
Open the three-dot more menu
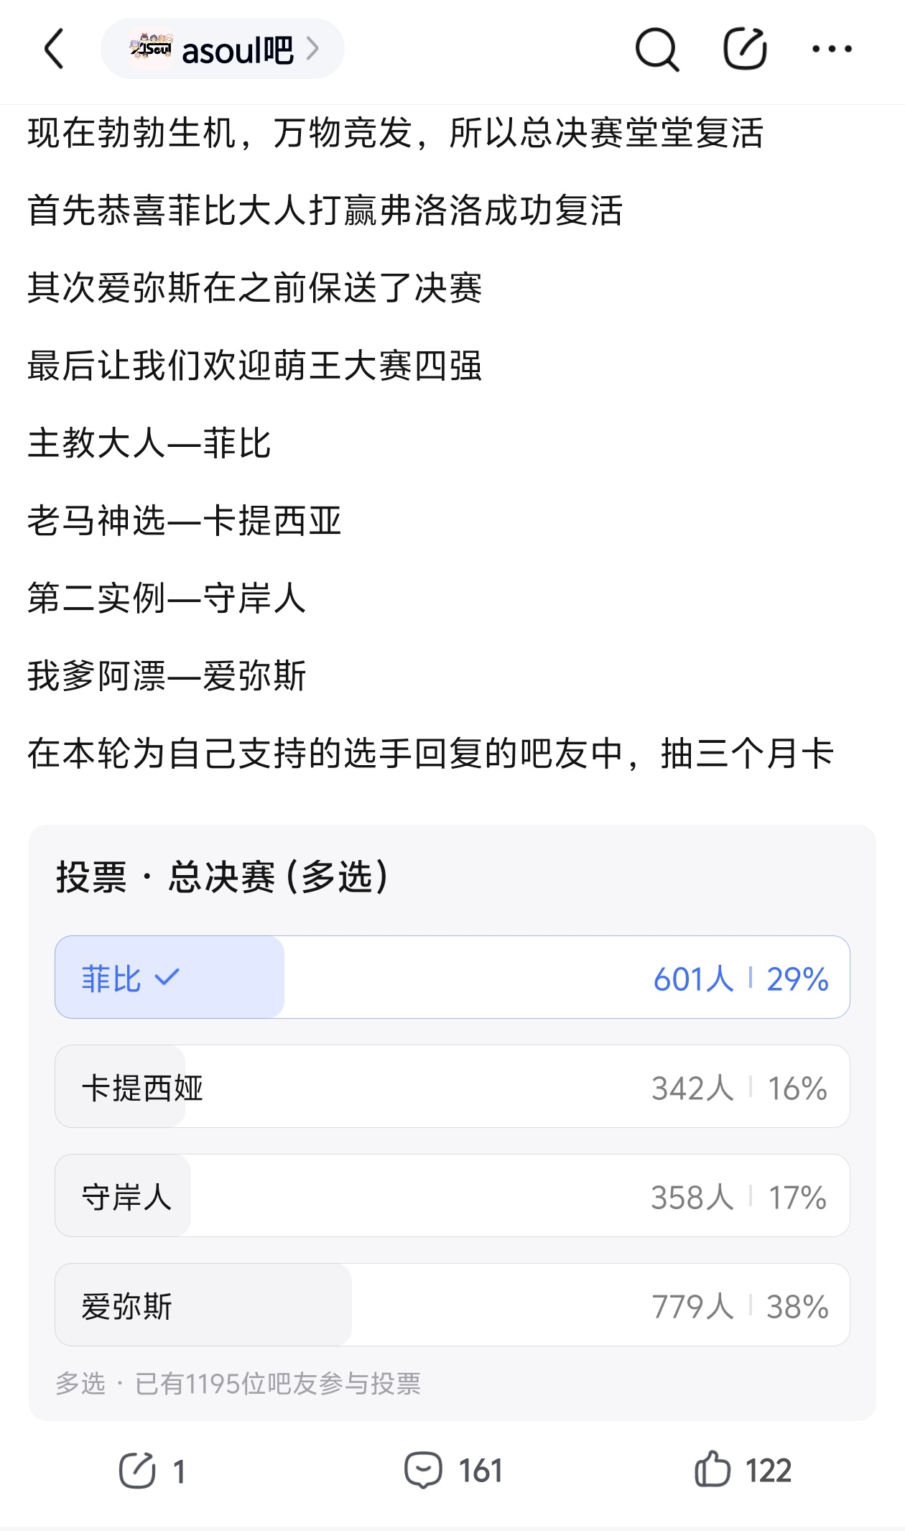[832, 49]
